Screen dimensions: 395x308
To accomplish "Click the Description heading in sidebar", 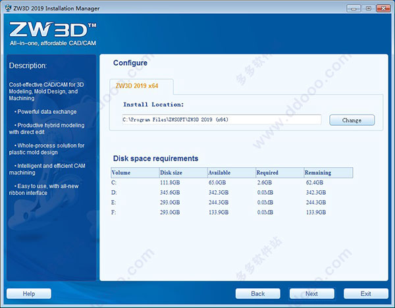I will coord(28,66).
